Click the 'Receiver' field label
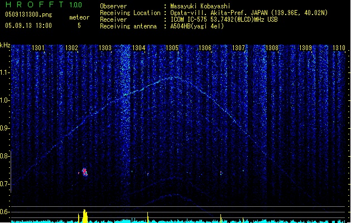This screenshot has width=351, height=223. tap(113, 20)
